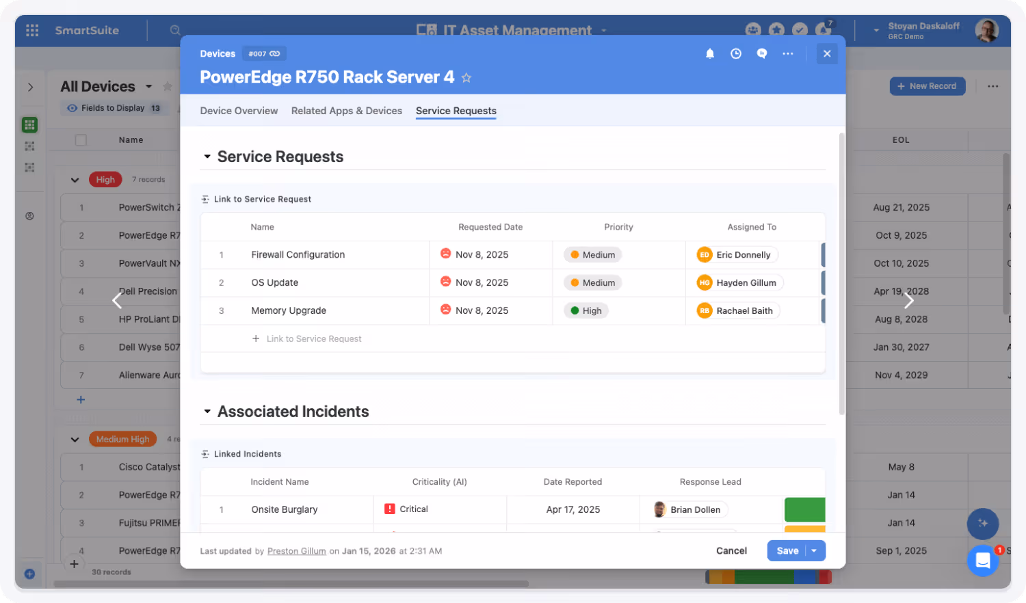
Task: Open the record notifications bell icon
Action: tap(710, 53)
